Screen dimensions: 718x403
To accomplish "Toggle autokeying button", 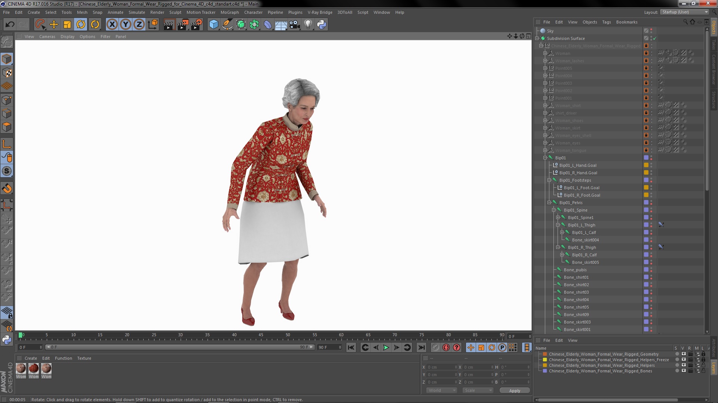I will (x=446, y=347).
